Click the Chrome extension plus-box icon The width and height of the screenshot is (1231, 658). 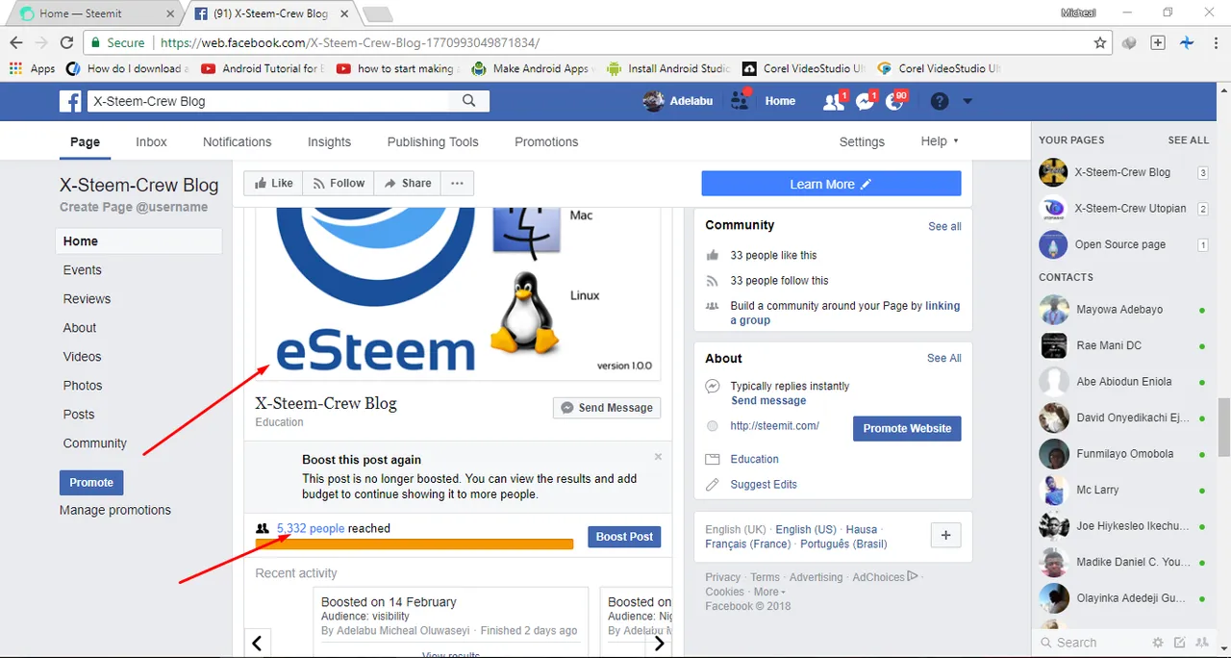(1158, 42)
